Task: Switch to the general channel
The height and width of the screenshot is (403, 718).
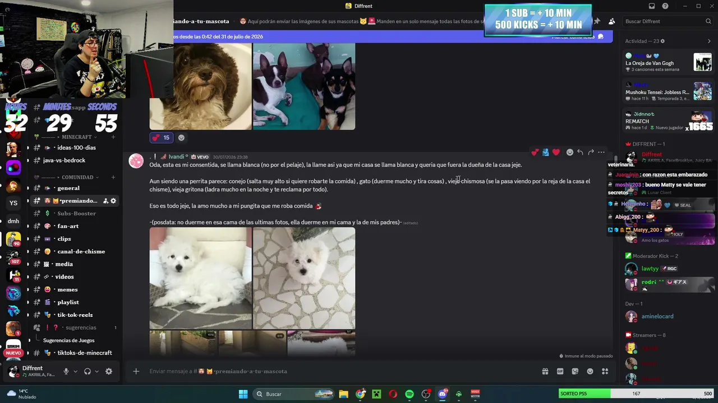Action: coord(75,188)
